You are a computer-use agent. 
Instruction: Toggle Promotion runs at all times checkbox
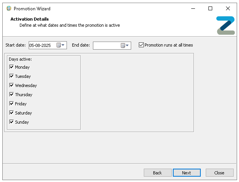click(141, 45)
